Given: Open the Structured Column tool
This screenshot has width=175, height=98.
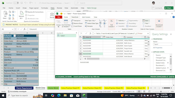Looking at the screenshot, I should coord(159,24).
